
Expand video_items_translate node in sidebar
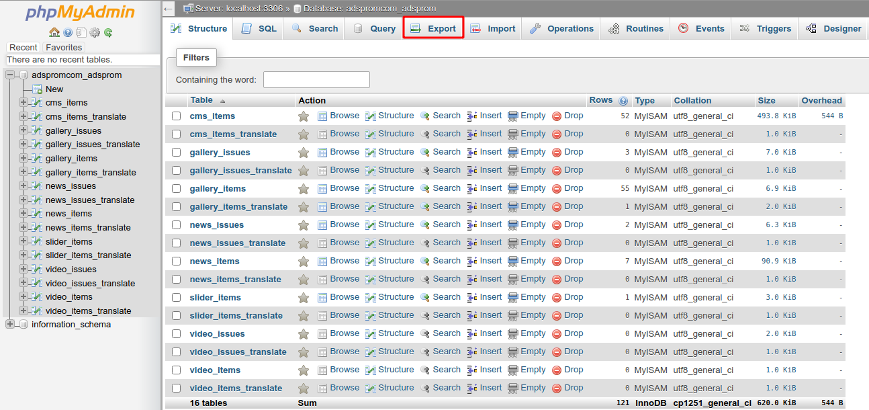(24, 311)
